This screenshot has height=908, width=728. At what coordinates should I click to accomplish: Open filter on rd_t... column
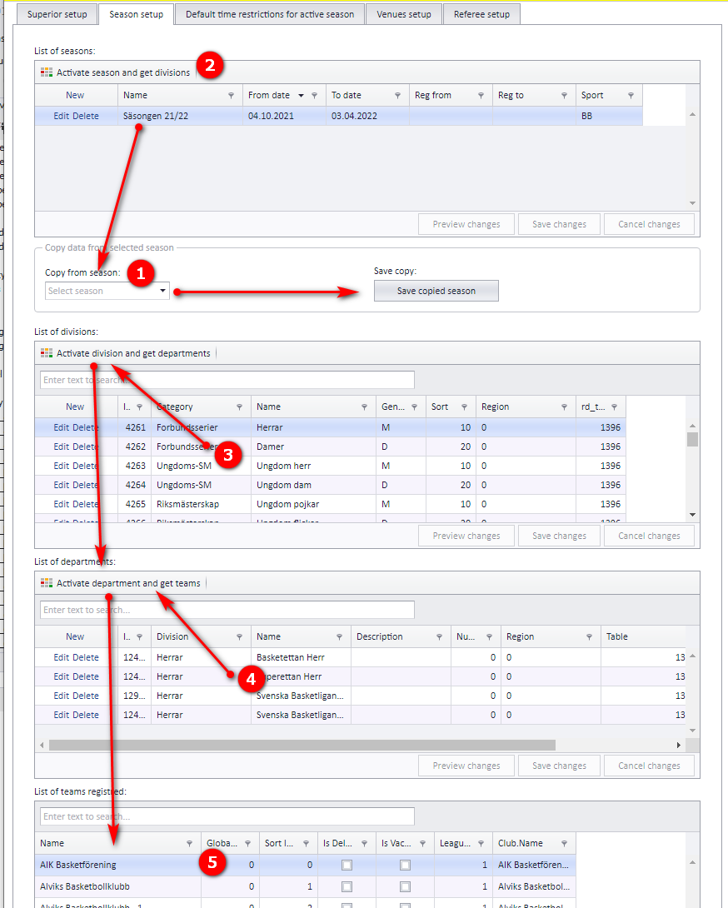[x=614, y=407]
